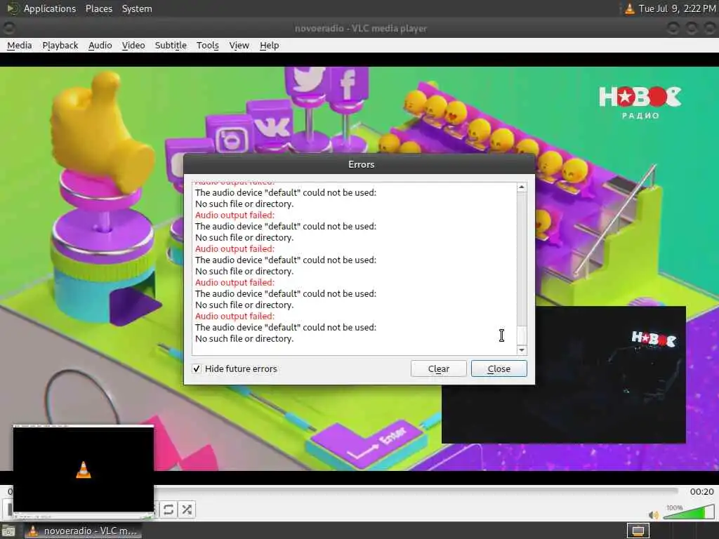This screenshot has height=539, width=719.
Task: Open the Applications panel menu
Action: coord(50,8)
